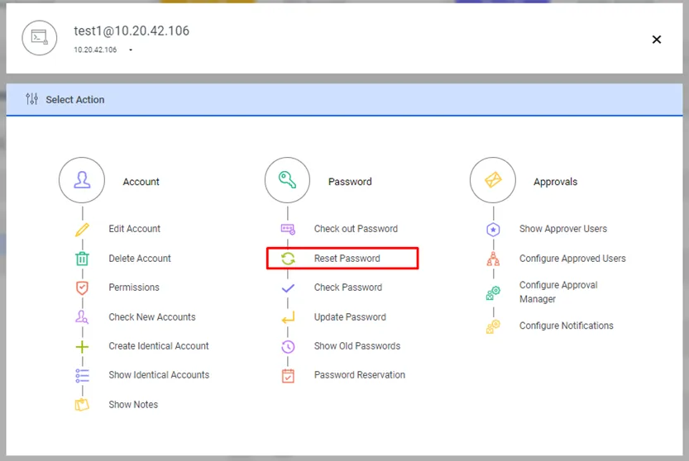
Task: Select Check out Password
Action: [x=356, y=229]
